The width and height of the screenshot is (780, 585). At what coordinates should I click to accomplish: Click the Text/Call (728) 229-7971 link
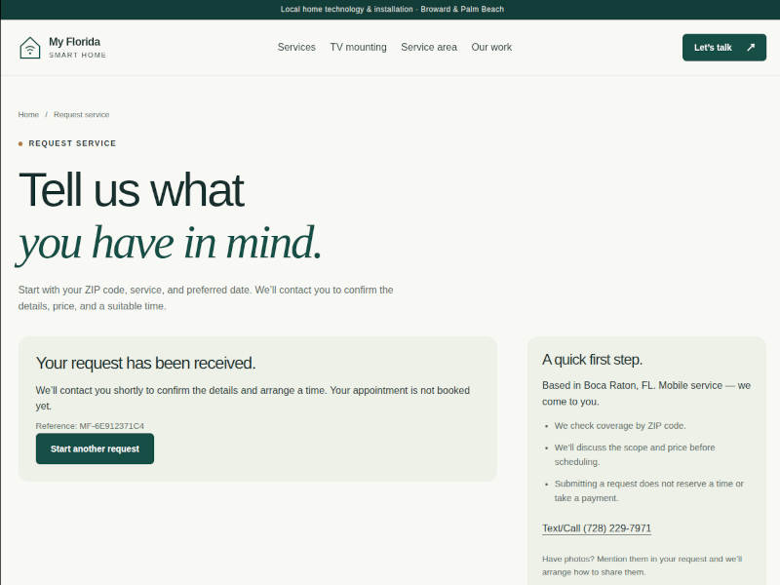[x=597, y=528]
